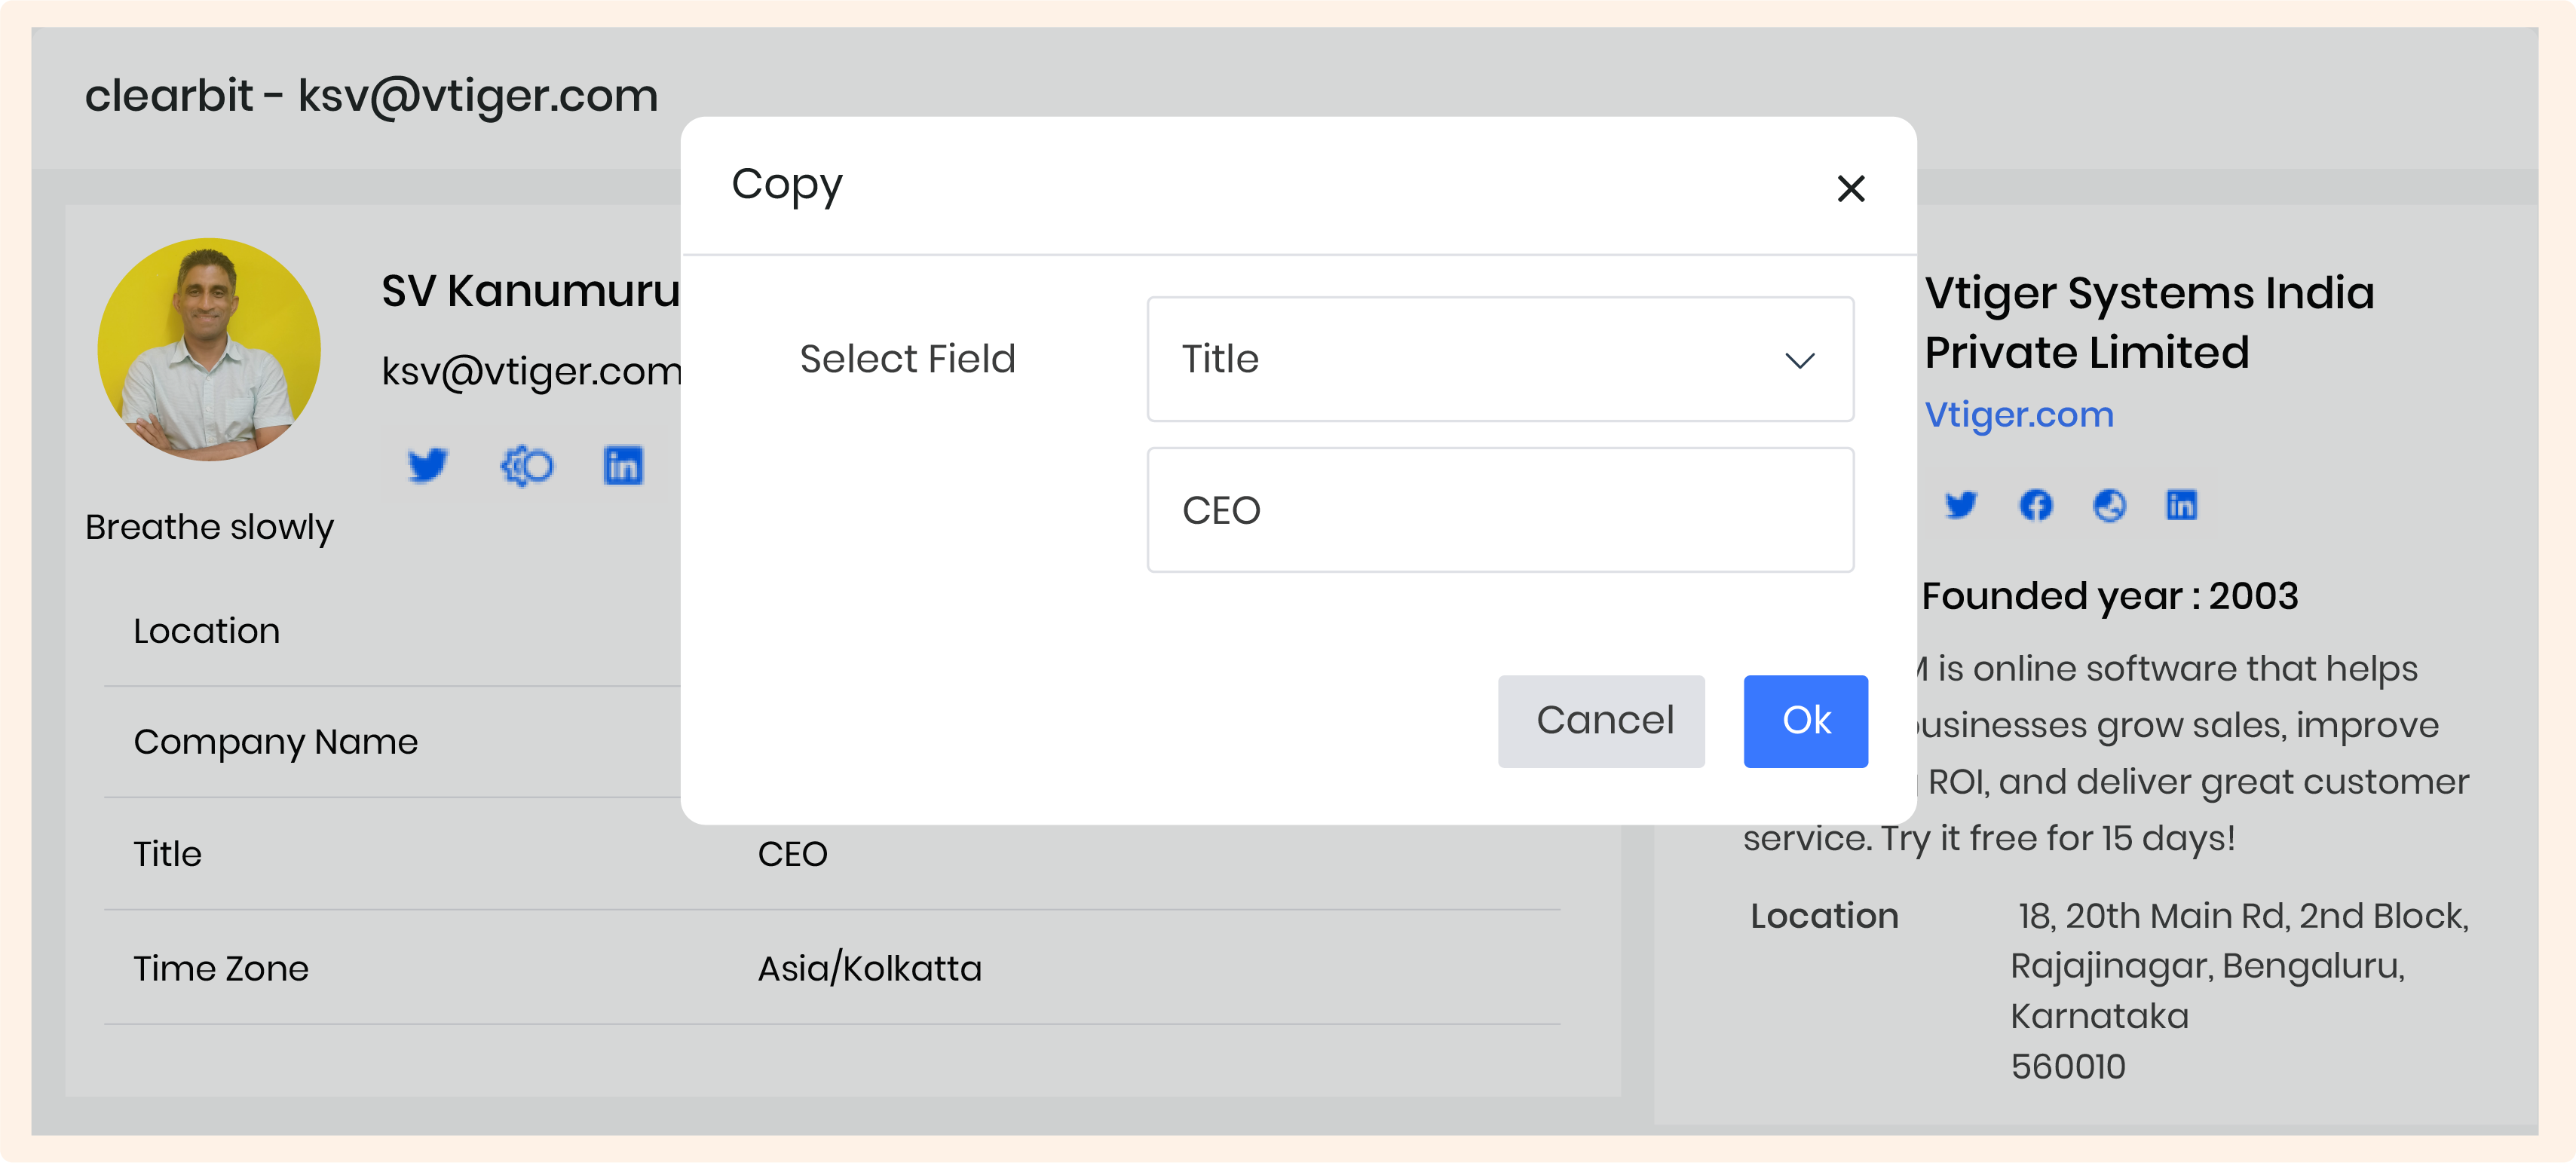Open SV Kanumuru's Twitter profile icon

click(427, 465)
